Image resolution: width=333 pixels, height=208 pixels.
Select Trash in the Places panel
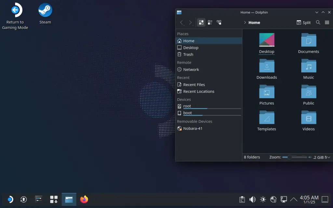(x=188, y=54)
